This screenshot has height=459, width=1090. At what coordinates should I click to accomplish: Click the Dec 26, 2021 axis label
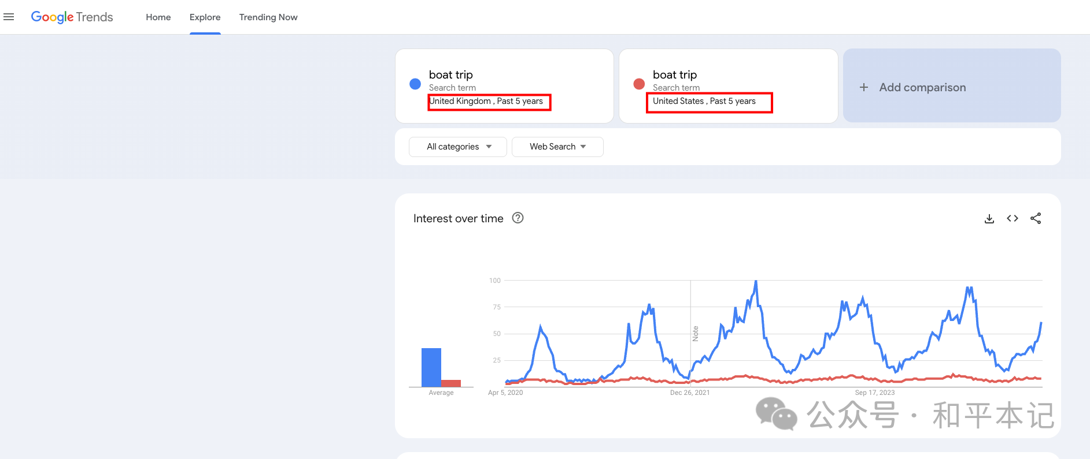point(690,393)
